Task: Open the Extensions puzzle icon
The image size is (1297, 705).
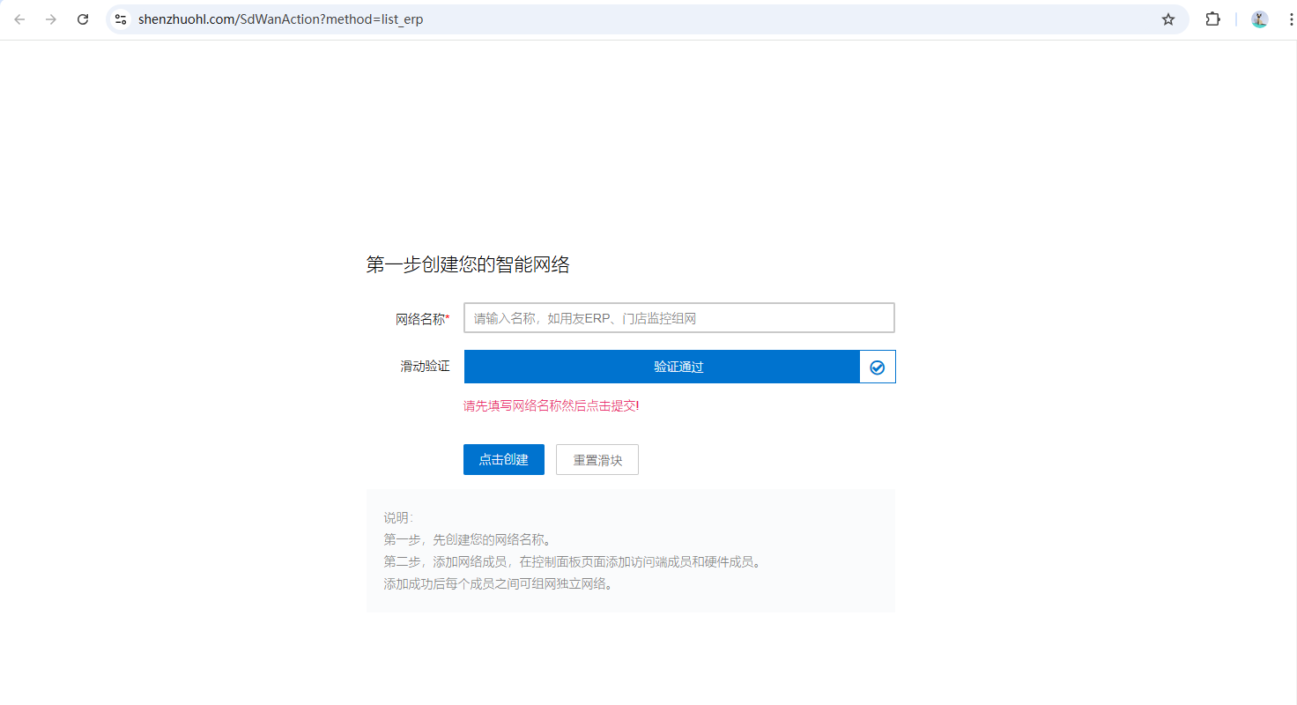Action: (1213, 19)
